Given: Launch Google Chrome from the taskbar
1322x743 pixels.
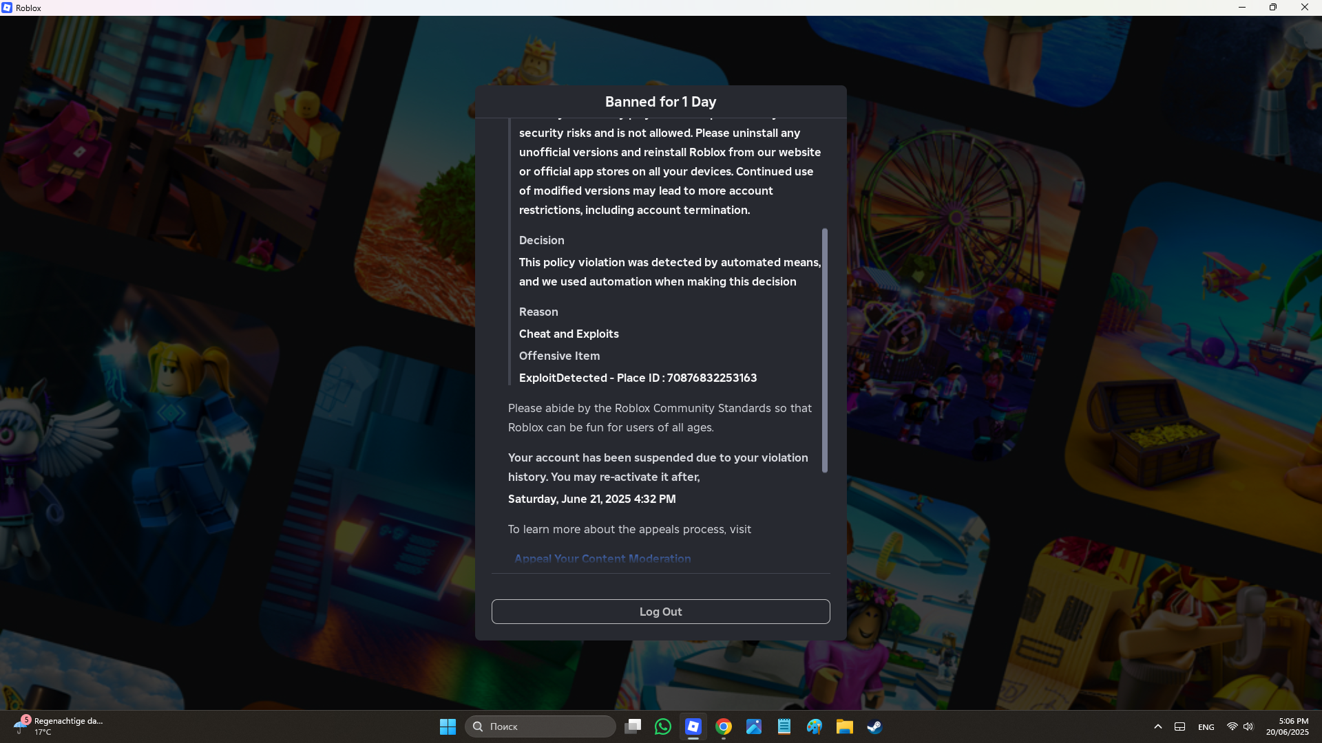Looking at the screenshot, I should pos(724,726).
